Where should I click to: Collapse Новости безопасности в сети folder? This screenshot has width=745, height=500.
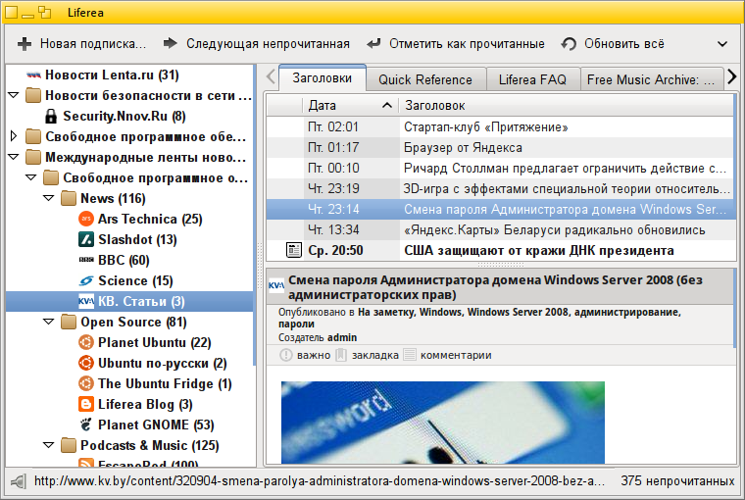[x=14, y=95]
